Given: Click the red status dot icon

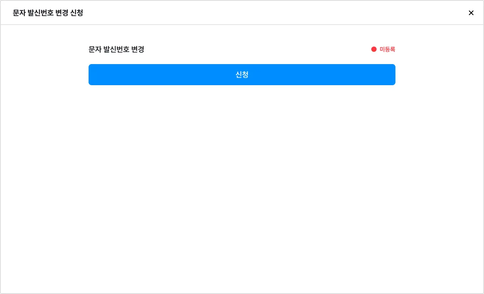Looking at the screenshot, I should point(374,49).
